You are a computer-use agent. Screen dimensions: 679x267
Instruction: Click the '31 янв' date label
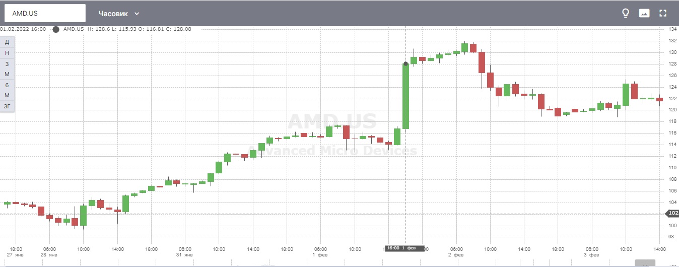point(185,255)
